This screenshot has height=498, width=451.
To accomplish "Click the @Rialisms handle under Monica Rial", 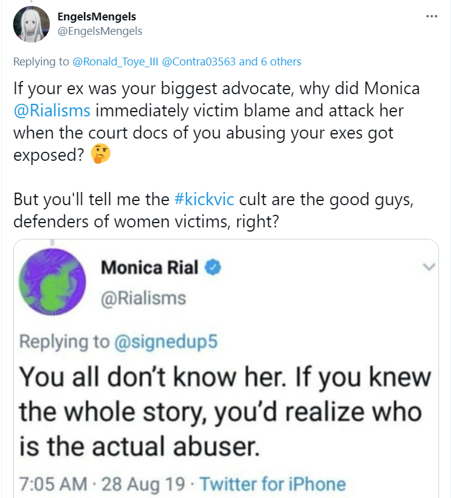I will pos(143,298).
